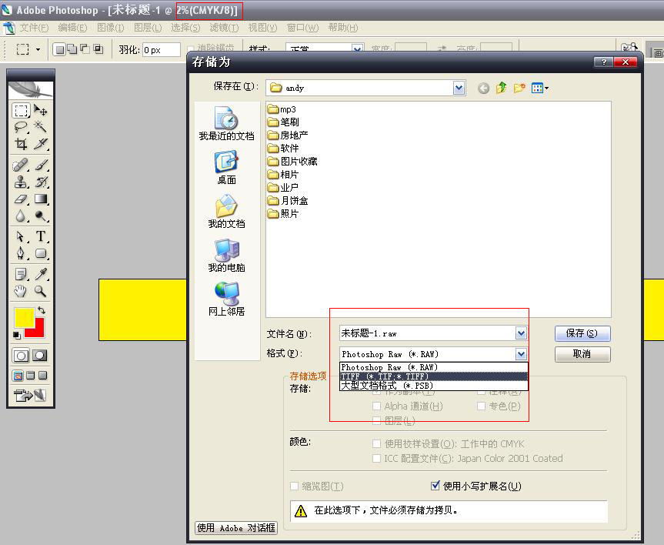664x545 pixels.
Task: Select the Shape tool
Action: [x=41, y=253]
